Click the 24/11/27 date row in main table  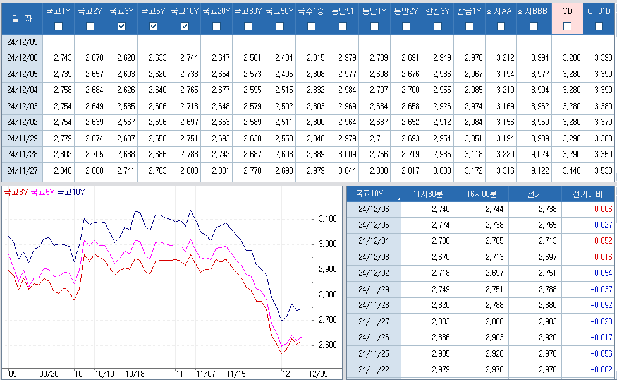21,170
